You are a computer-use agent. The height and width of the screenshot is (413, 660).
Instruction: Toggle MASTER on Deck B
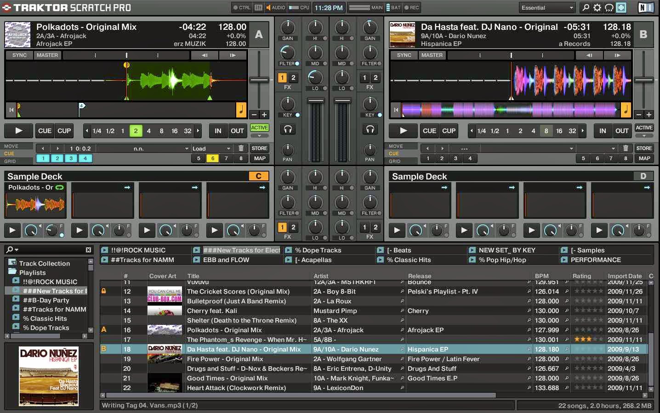click(x=432, y=55)
